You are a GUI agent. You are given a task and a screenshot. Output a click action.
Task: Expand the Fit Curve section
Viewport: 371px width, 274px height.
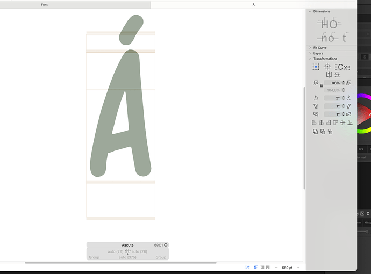point(310,47)
